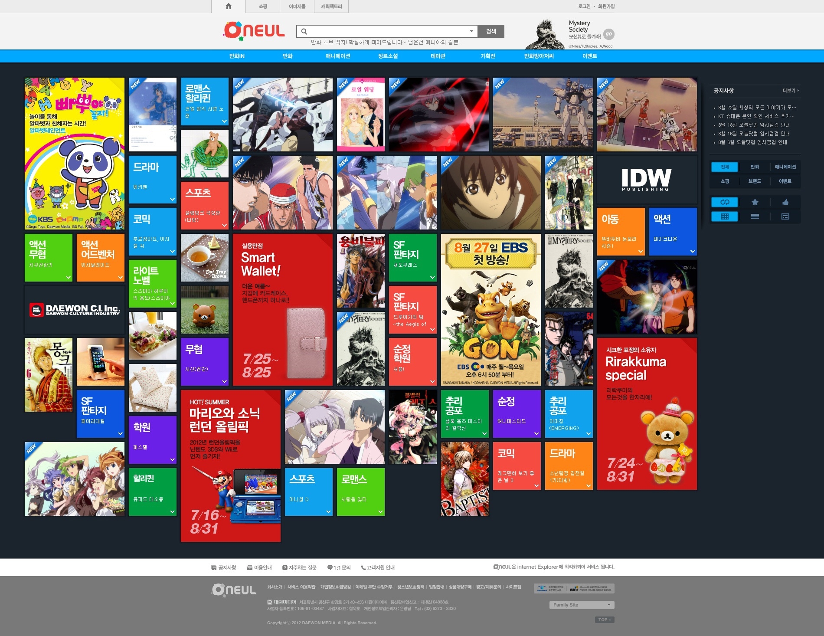Click the red Smart Wallet banner
Screen dimensions: 824x636
click(x=282, y=310)
